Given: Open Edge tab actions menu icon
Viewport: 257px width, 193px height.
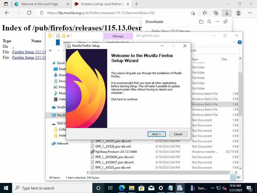Looking at the screenshot, I should tap(6, 4).
